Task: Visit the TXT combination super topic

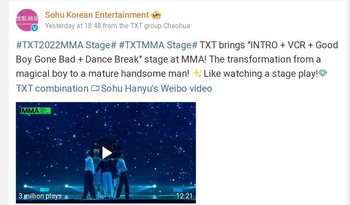Action: coord(52,89)
